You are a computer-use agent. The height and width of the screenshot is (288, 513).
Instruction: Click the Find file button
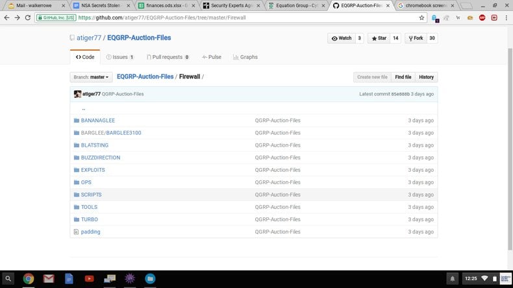[403, 77]
